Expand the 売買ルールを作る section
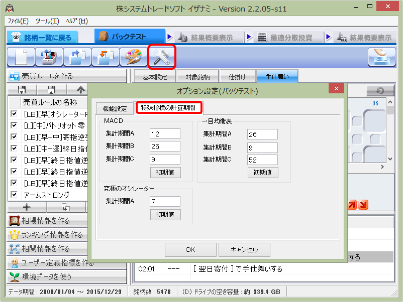The height and width of the screenshot is (302, 403). point(67,76)
